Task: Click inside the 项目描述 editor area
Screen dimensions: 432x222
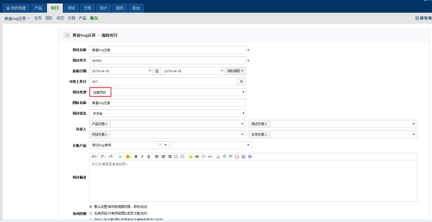Action: pos(253,181)
